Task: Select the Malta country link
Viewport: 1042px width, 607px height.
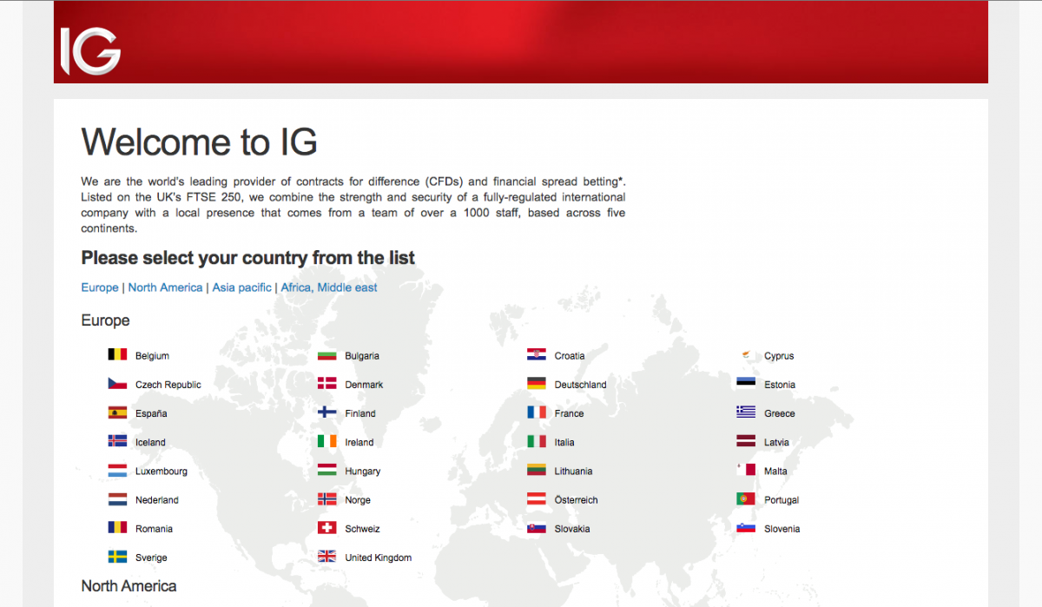Action: [776, 472]
